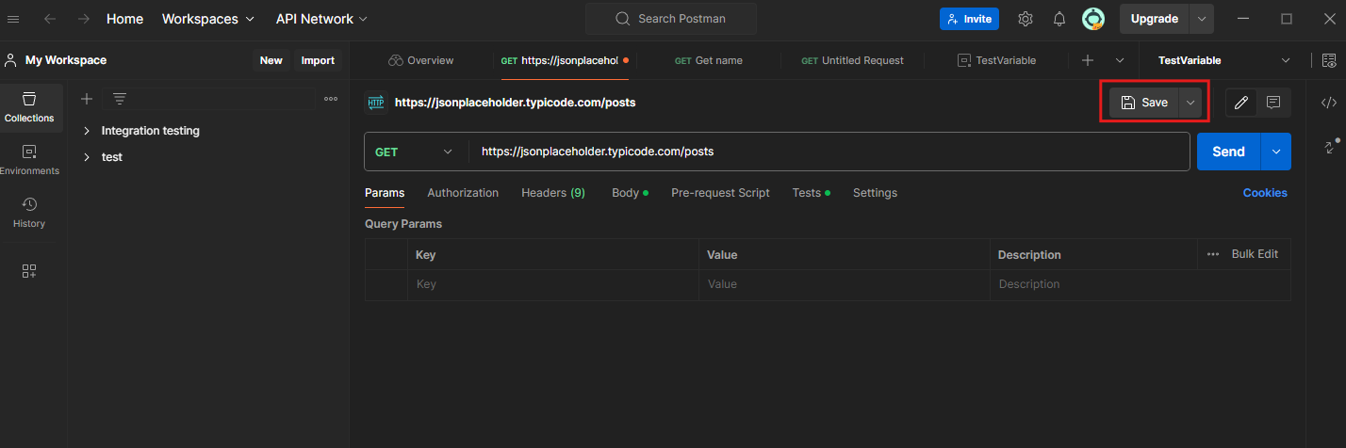This screenshot has height=448, width=1346.
Task: Click the expand pane arrows icon
Action: point(1330,147)
